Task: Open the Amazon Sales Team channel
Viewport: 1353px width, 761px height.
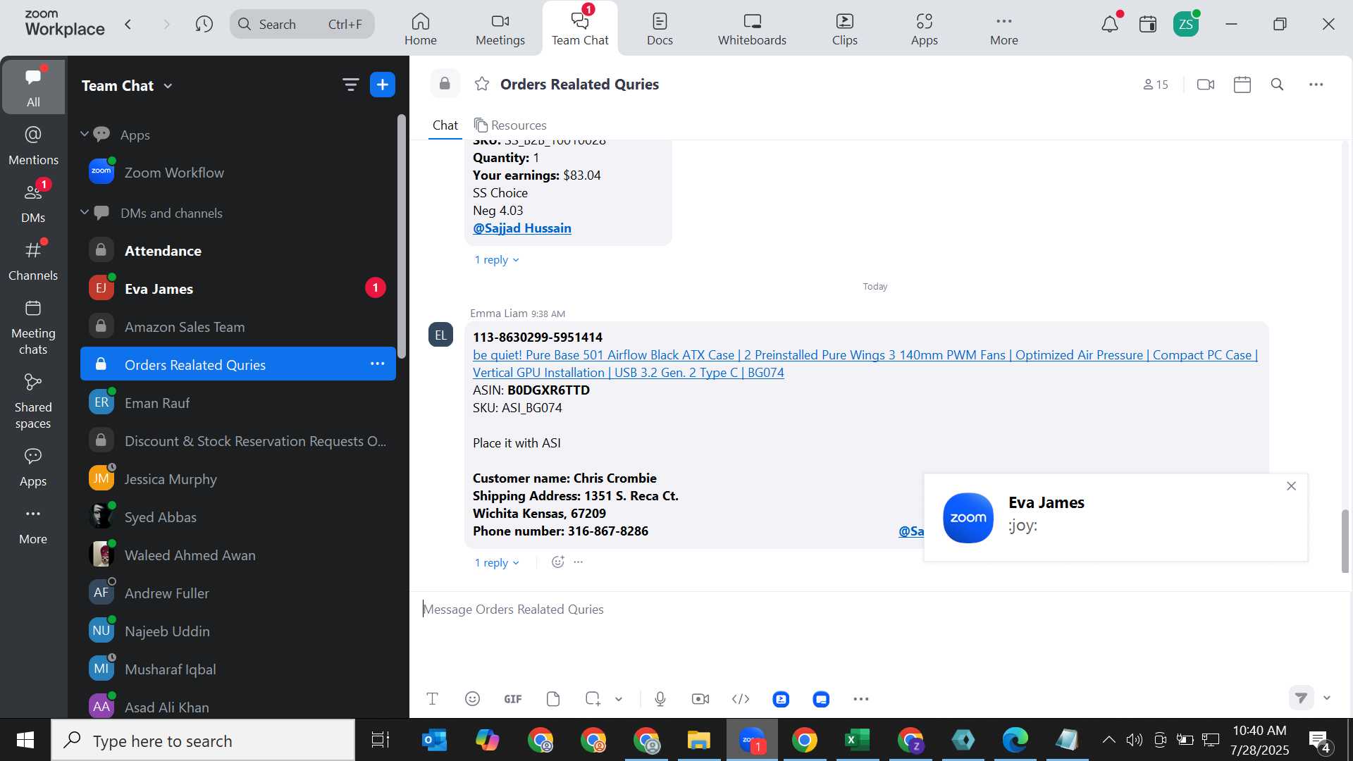Action: pyautogui.click(x=238, y=327)
